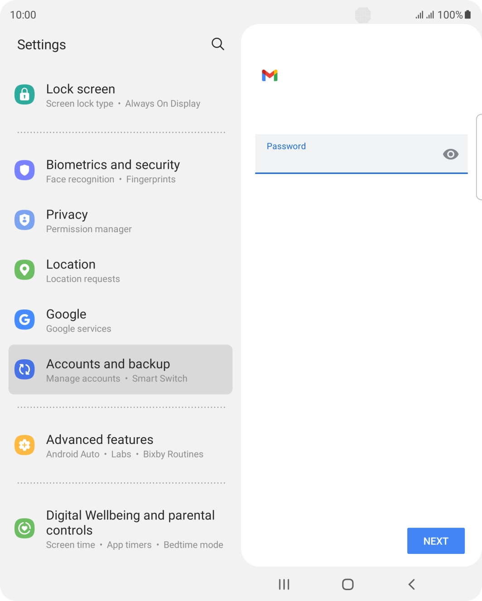Select the Privacy Permission manager entry

pos(120,221)
